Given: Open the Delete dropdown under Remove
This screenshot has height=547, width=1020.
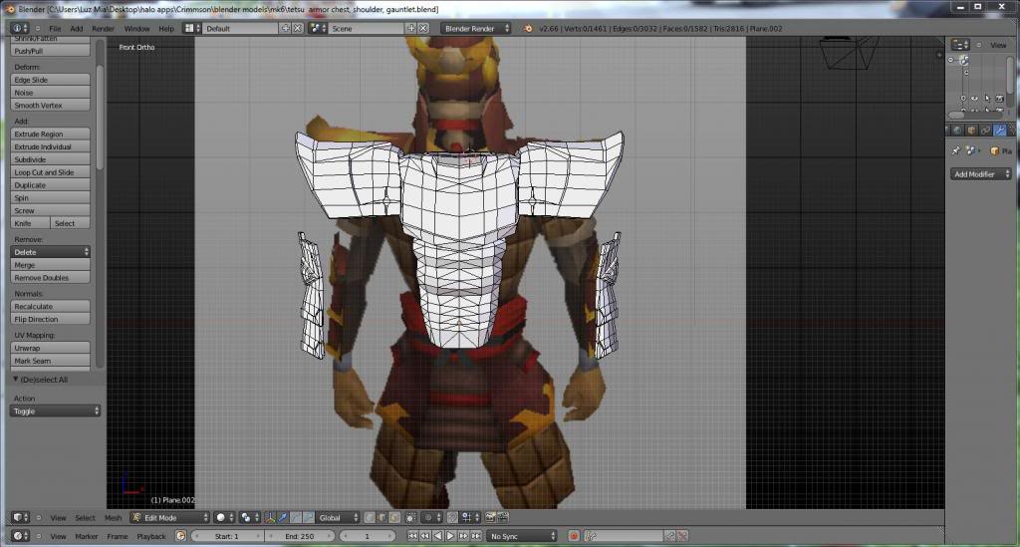Looking at the screenshot, I should pos(50,252).
